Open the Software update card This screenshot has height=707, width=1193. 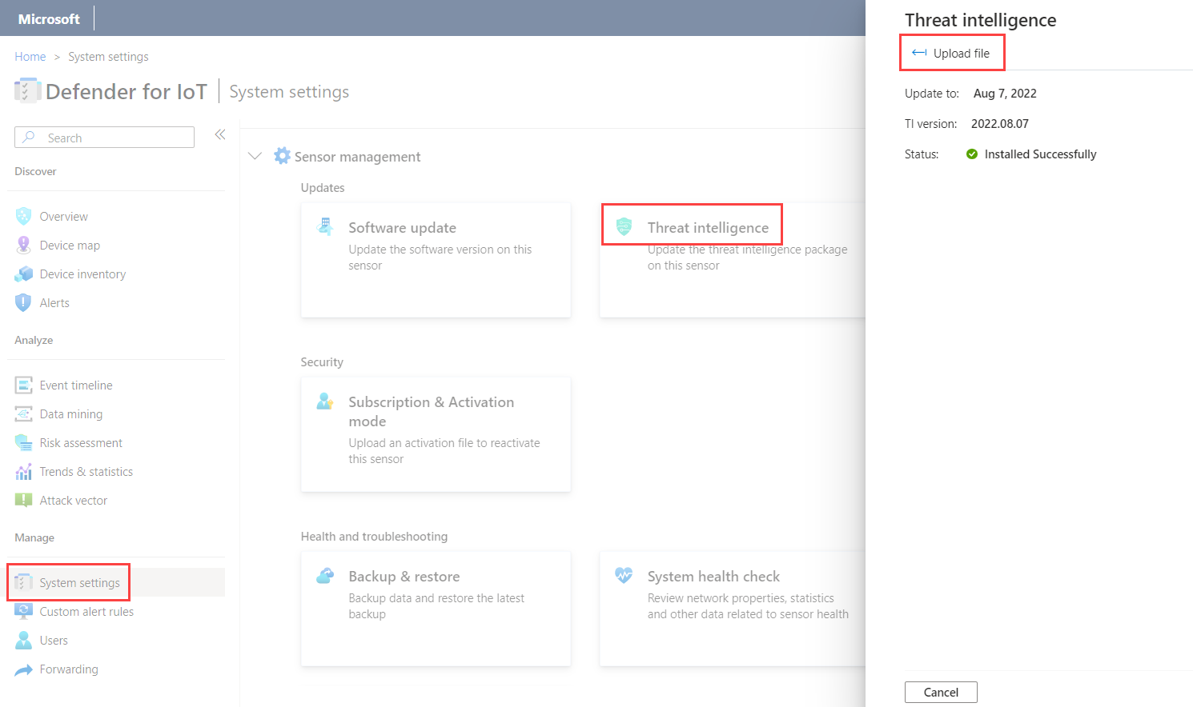(x=436, y=259)
